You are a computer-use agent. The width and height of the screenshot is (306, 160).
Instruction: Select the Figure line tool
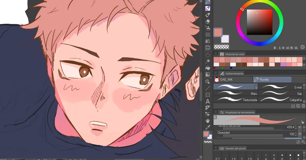208,88
